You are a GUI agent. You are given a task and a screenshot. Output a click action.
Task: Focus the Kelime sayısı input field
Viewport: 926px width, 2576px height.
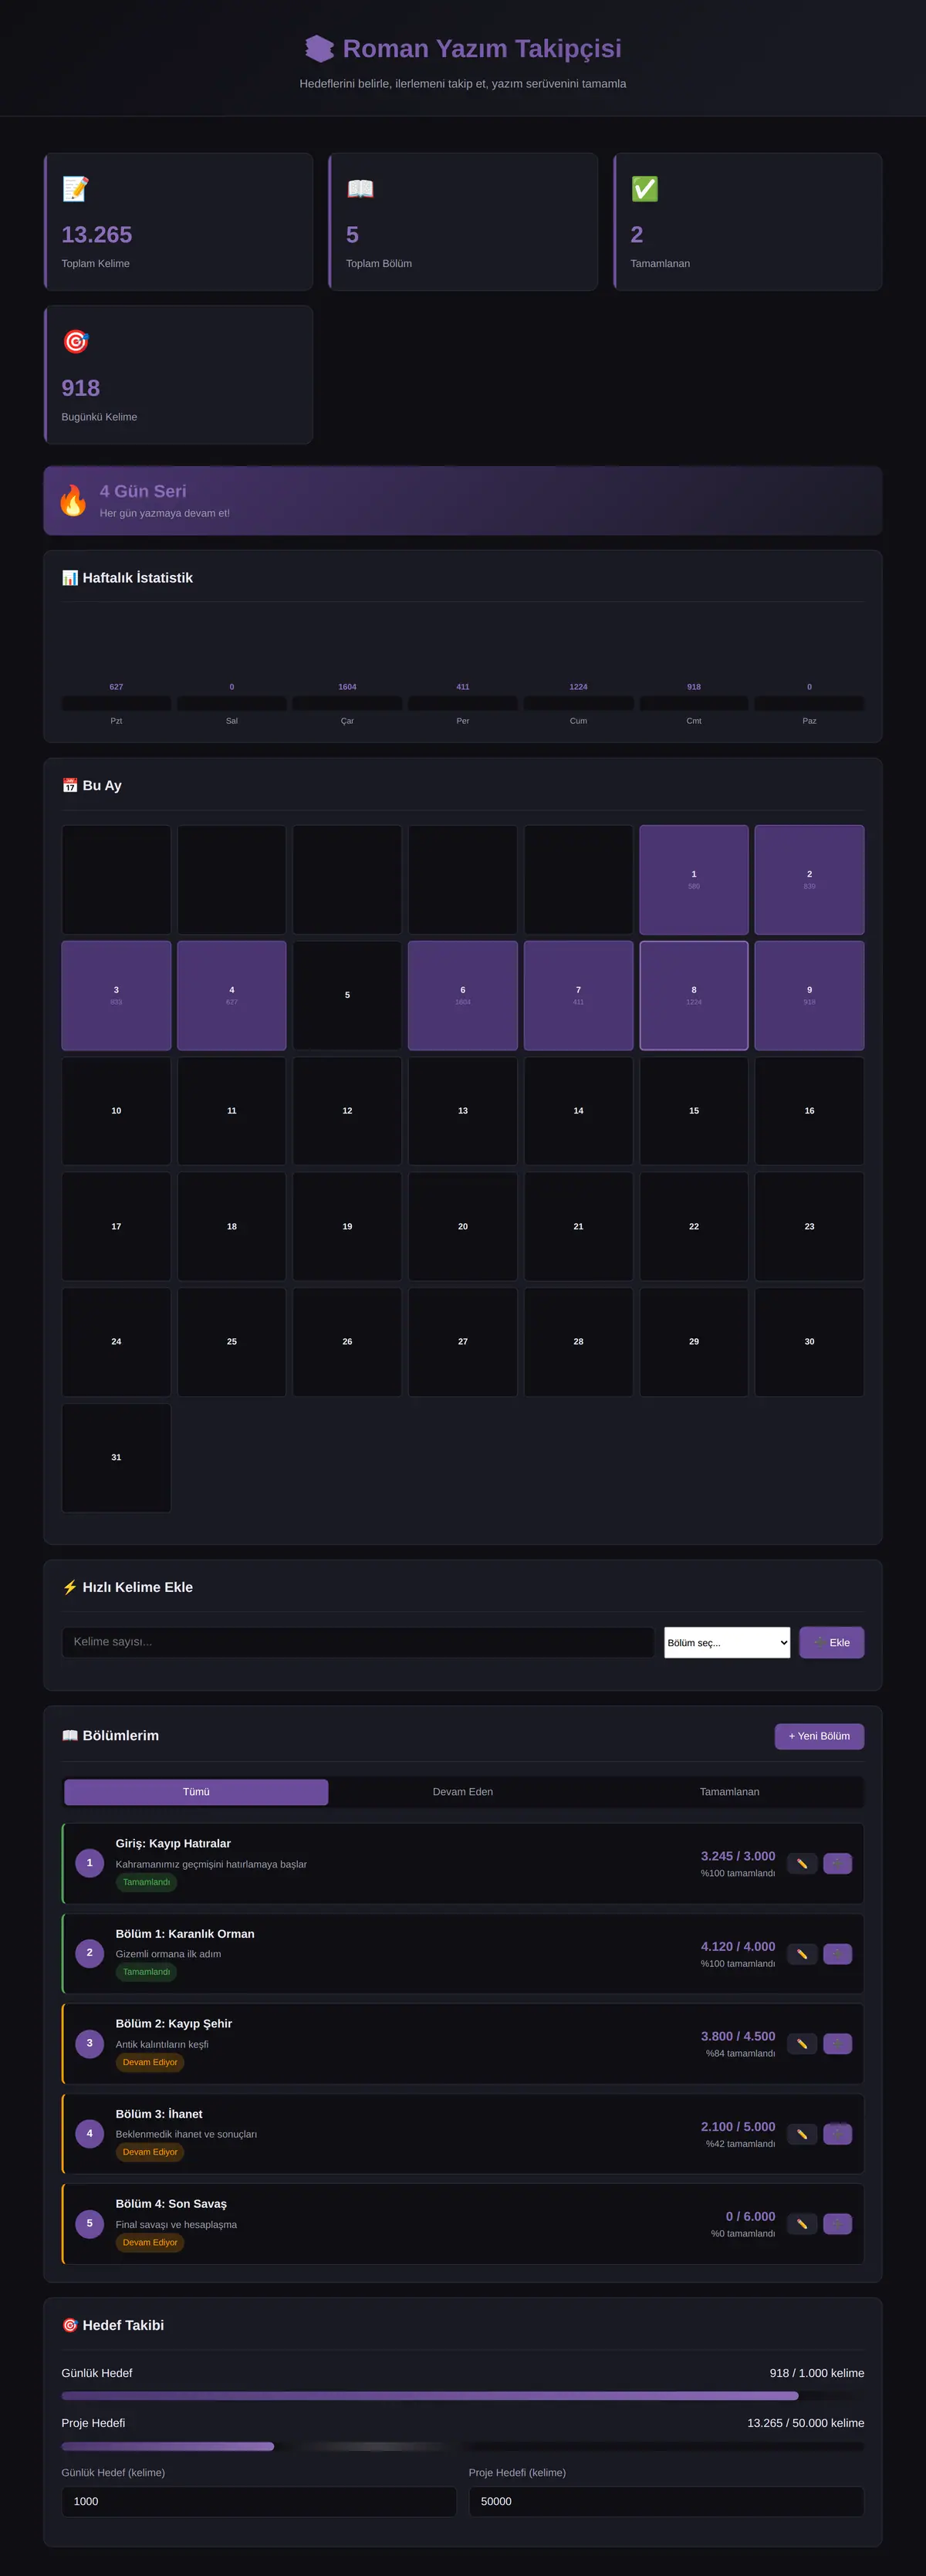[x=358, y=1642]
